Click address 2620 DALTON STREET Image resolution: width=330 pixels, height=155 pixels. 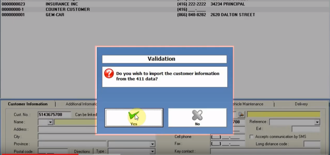(x=233, y=15)
